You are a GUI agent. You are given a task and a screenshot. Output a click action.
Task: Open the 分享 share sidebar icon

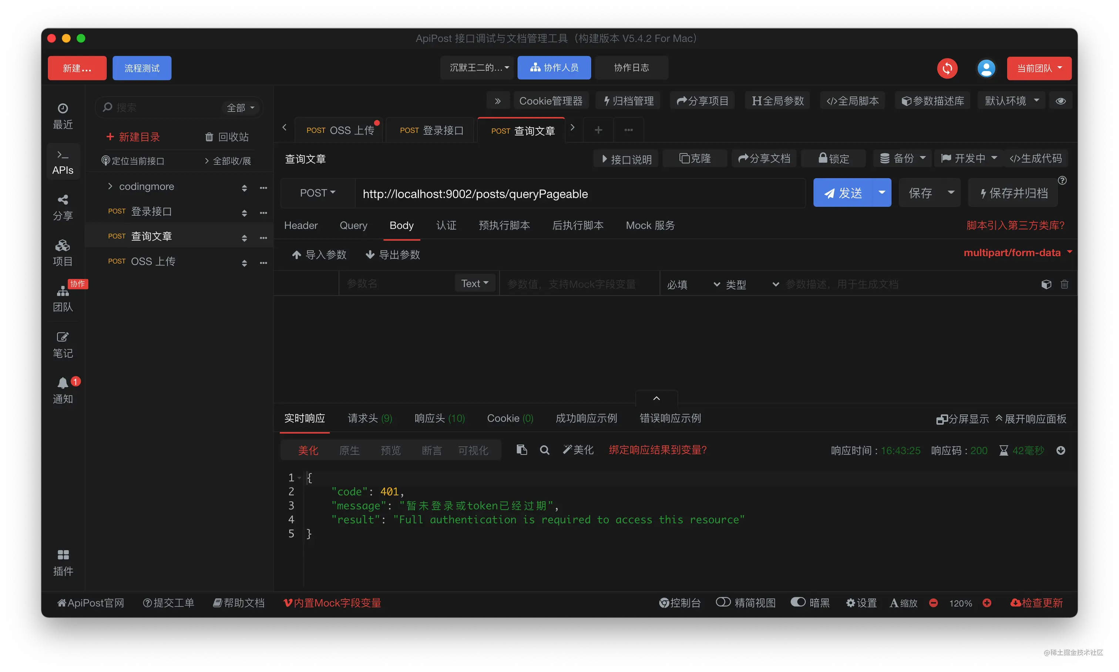click(x=63, y=207)
